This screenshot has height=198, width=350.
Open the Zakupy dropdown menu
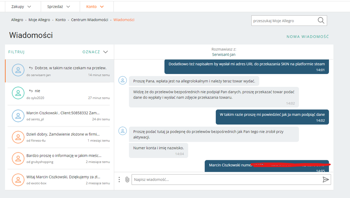coord(21,7)
